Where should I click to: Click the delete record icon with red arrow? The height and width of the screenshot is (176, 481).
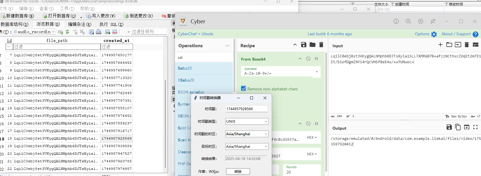pos(115,32)
